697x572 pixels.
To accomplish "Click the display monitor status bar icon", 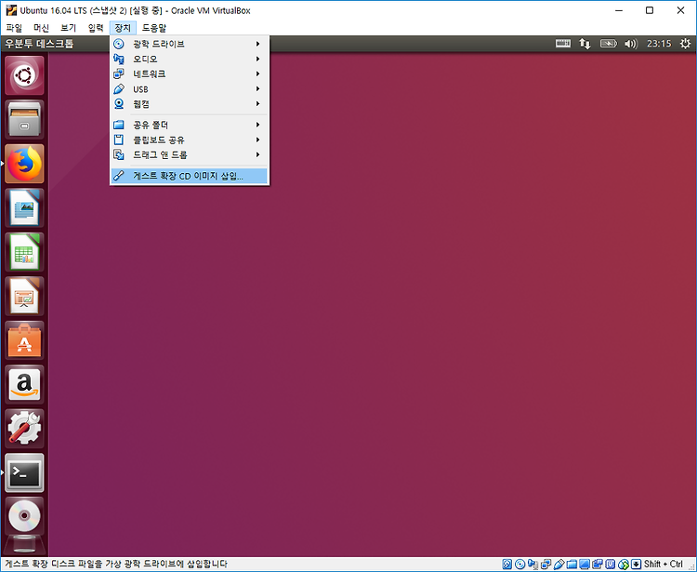I will [x=585, y=564].
